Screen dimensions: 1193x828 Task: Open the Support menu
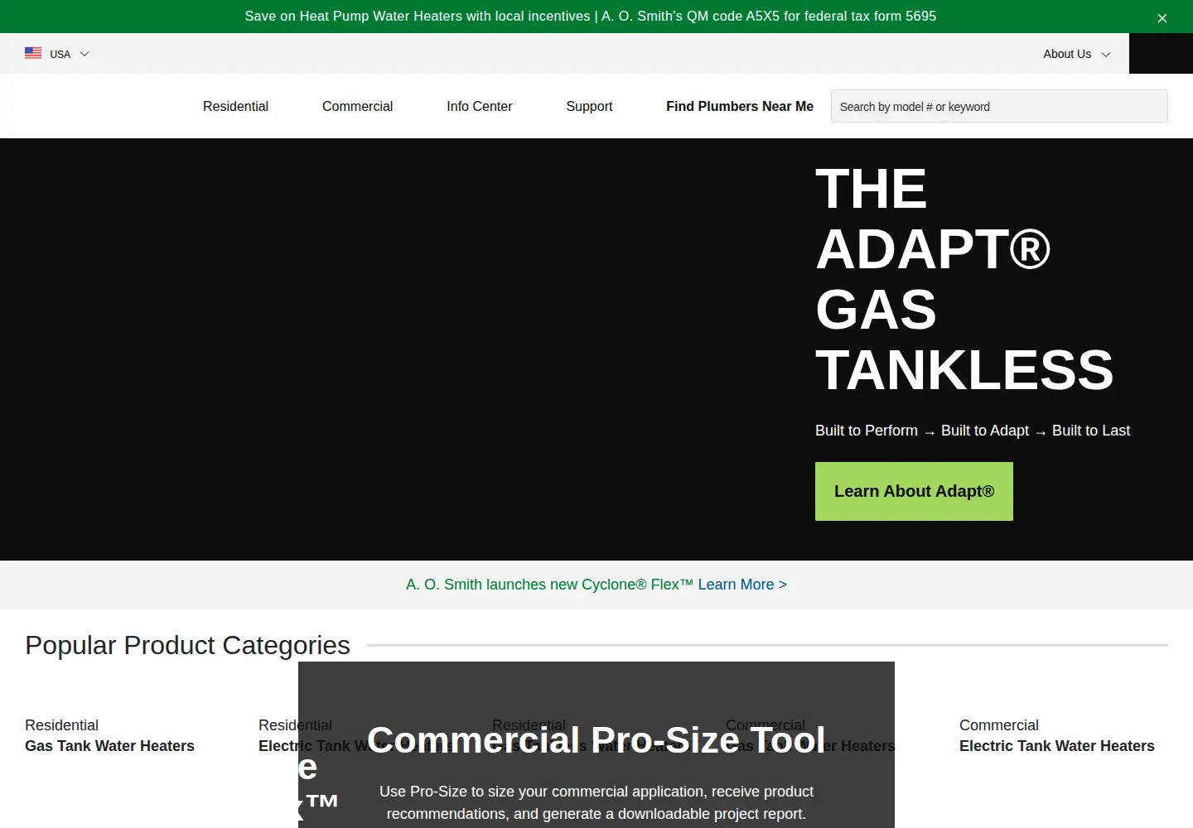[x=589, y=106]
